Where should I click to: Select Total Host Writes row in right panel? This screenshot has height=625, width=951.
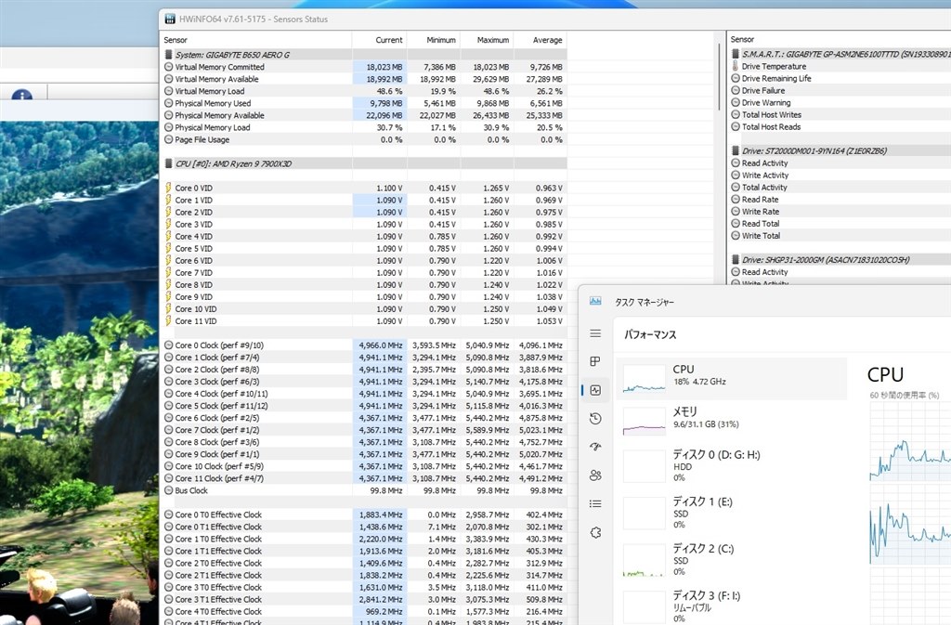point(840,114)
